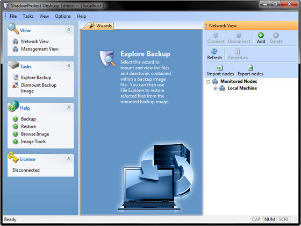Viewport: 301px width, 226px height.
Task: Collapse the View panel chevron
Action: coord(69,30)
